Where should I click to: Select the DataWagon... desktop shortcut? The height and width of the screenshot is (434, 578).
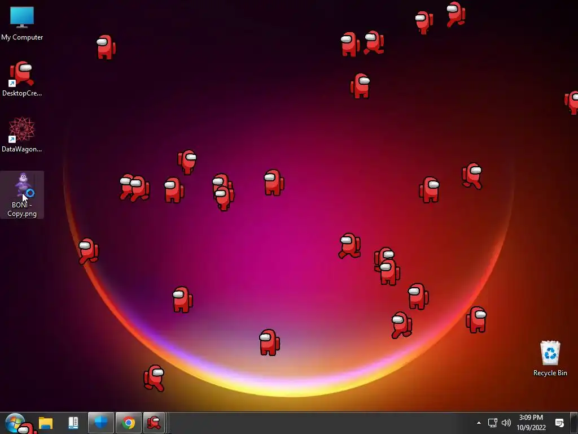click(x=22, y=134)
